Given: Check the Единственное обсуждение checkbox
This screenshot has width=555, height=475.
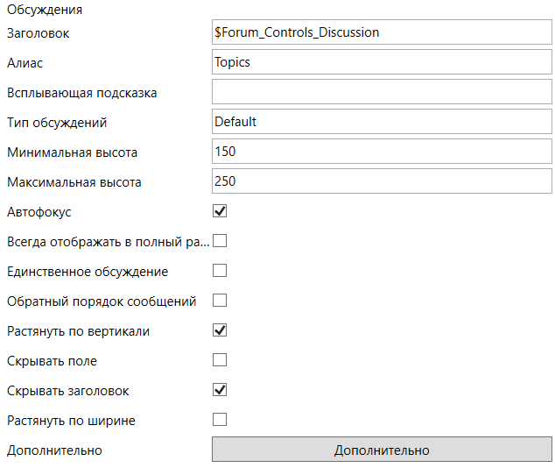Looking at the screenshot, I should pos(220,271).
